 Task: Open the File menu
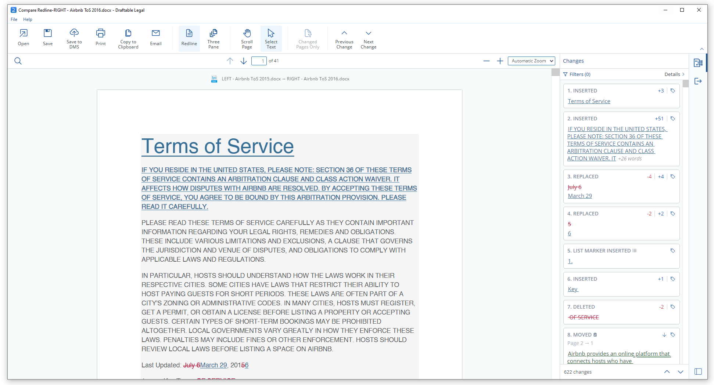pos(14,19)
